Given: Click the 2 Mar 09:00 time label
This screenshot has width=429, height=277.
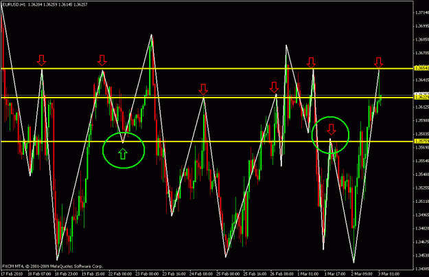Looking at the screenshot, I should coord(362,274).
